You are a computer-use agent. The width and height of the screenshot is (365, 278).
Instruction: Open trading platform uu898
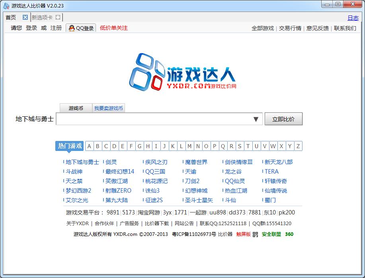click(218, 212)
